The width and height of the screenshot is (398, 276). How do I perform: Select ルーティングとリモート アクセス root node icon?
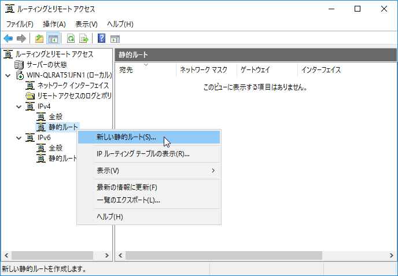tap(8, 54)
